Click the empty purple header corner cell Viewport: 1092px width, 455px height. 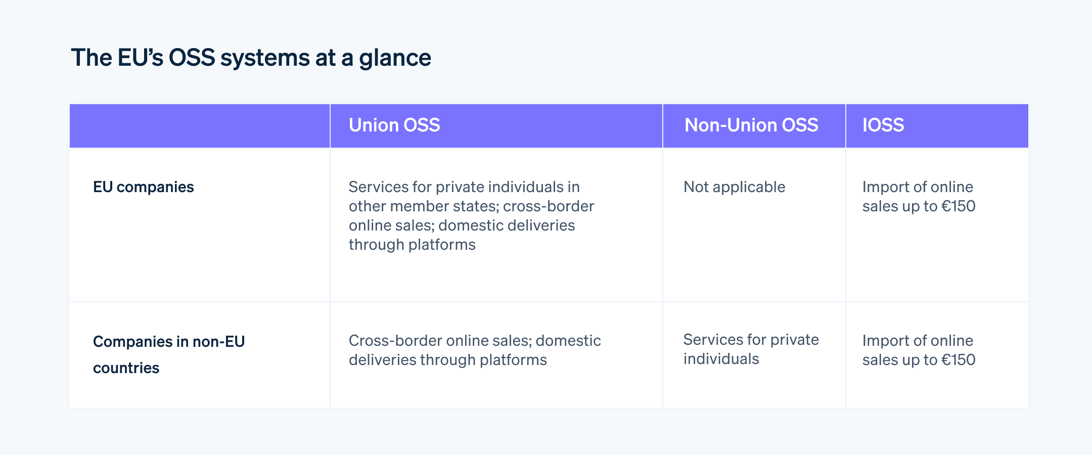(200, 125)
